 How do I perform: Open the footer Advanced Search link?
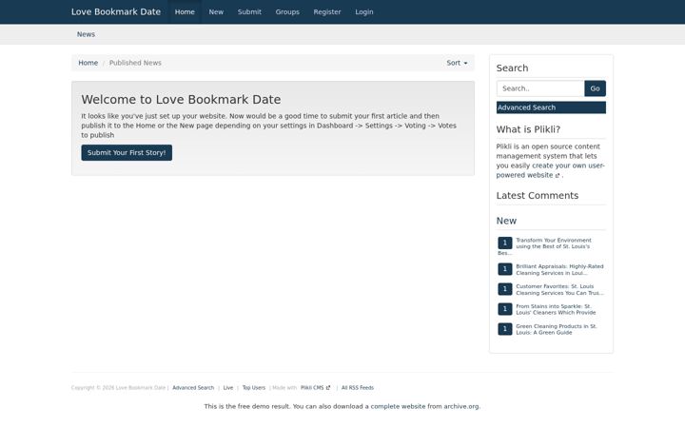click(193, 388)
